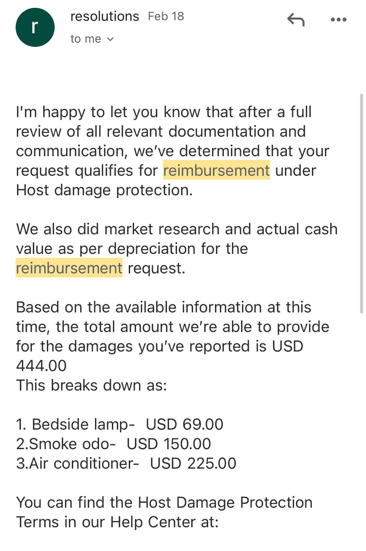Tap the "USD 69.00" amount

(x=184, y=424)
